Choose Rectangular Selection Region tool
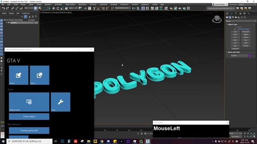257x144 pixels. tap(44, 8)
